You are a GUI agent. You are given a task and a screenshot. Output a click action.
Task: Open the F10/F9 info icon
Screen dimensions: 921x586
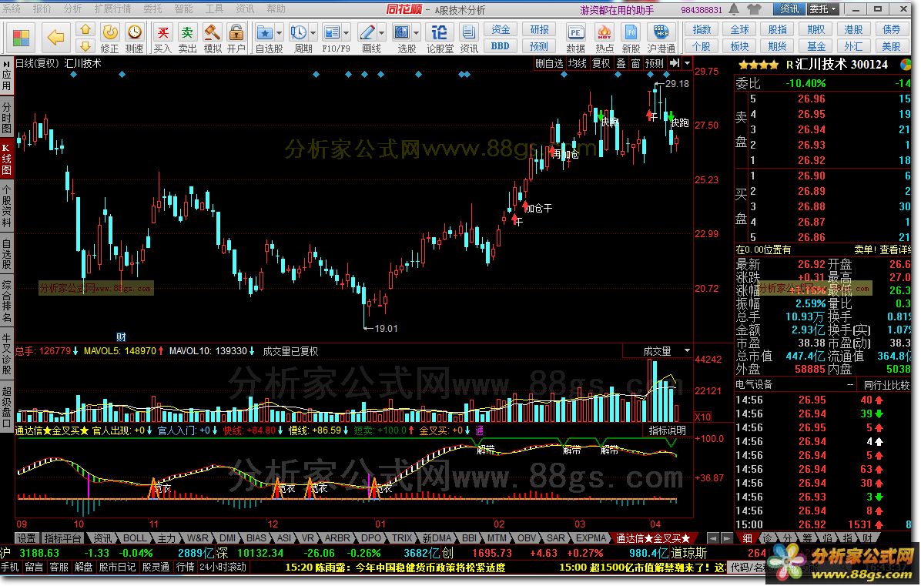click(332, 33)
